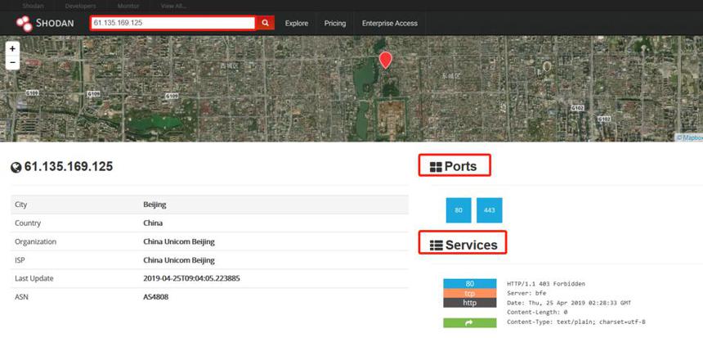Open the Monitor top bar link
703x338 pixels.
click(128, 6)
